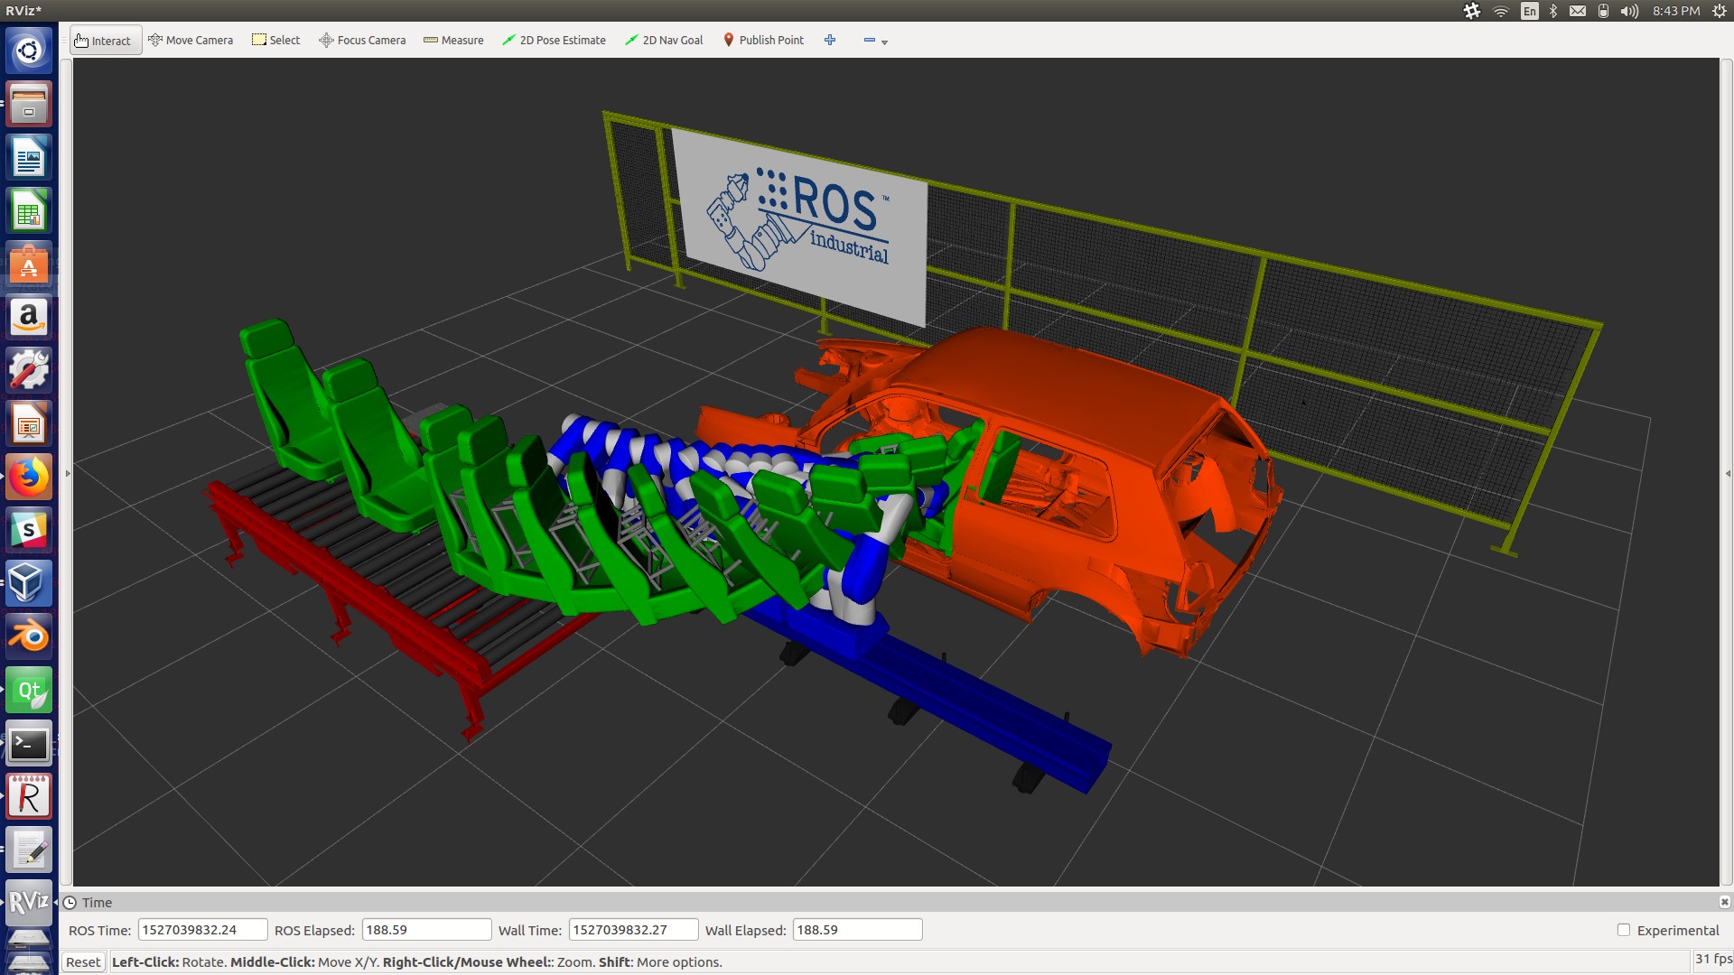Click the blue plus add-tool icon

(830, 41)
